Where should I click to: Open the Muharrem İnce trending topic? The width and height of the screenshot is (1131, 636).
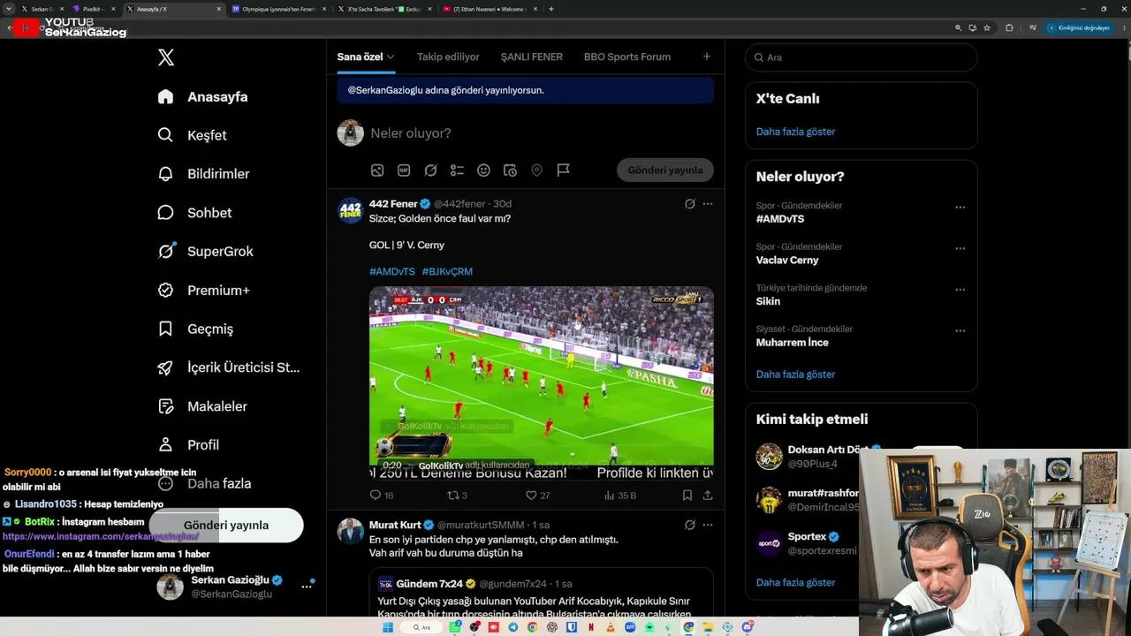pos(793,343)
